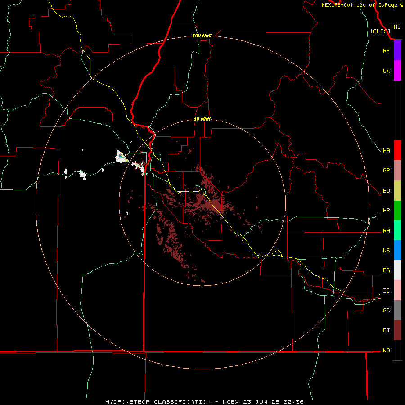Click the DS legend label
Viewport: 405px width, 405px height.
pos(386,270)
